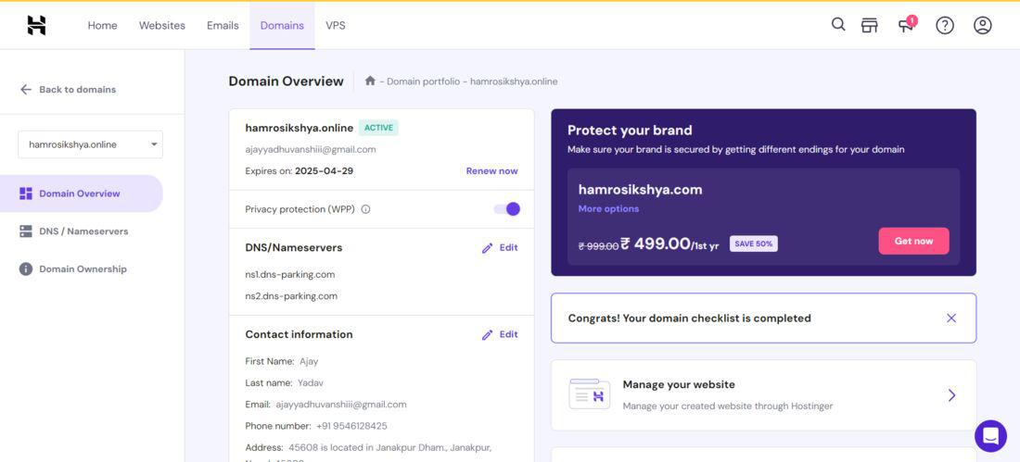
Task: Click the SAVE 50% badge
Action: click(x=753, y=243)
